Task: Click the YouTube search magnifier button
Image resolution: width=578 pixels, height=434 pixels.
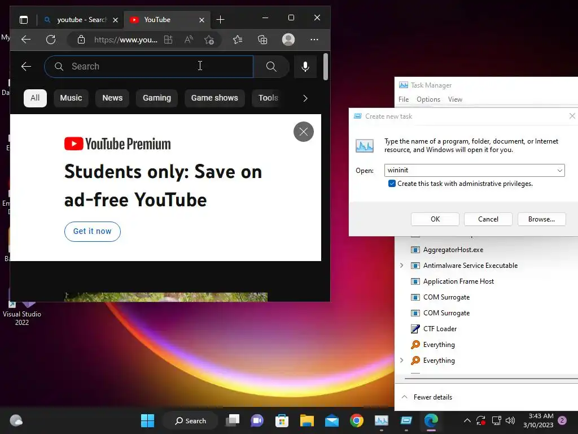Action: click(272, 67)
